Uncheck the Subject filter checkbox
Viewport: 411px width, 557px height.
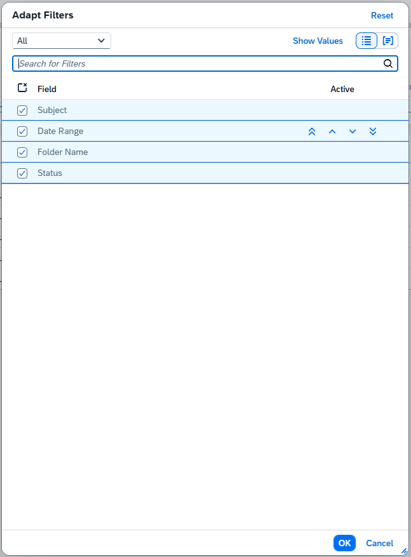pyautogui.click(x=22, y=111)
